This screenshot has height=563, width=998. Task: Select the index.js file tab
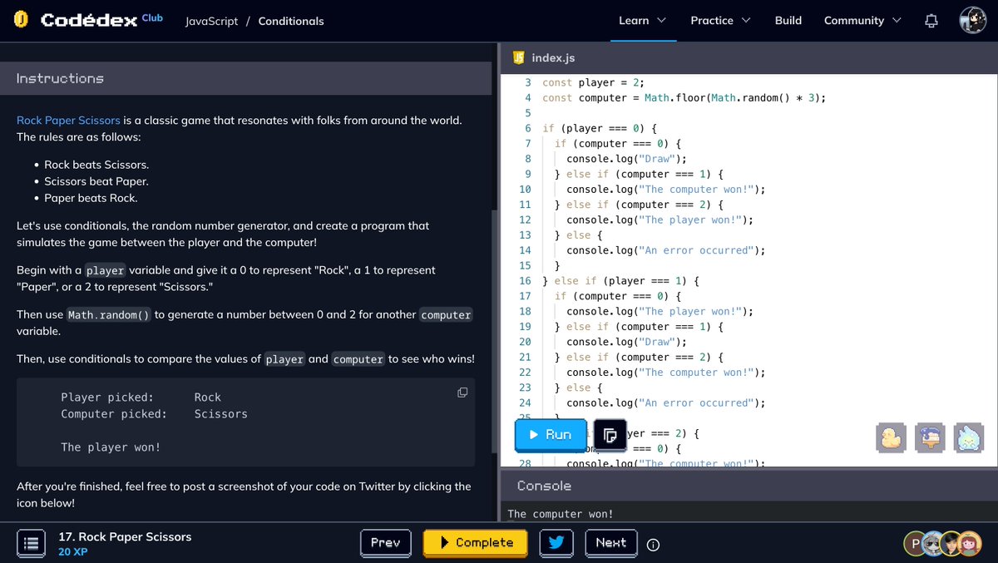(544, 58)
